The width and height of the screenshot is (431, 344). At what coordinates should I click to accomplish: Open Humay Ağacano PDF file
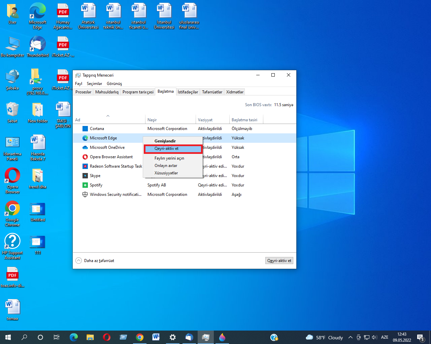63,16
